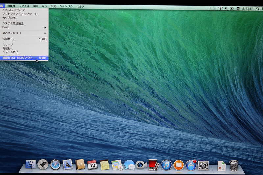Click the Wi-Fi status icon
Viewport: 263px width, 175px height.
click(220, 8)
